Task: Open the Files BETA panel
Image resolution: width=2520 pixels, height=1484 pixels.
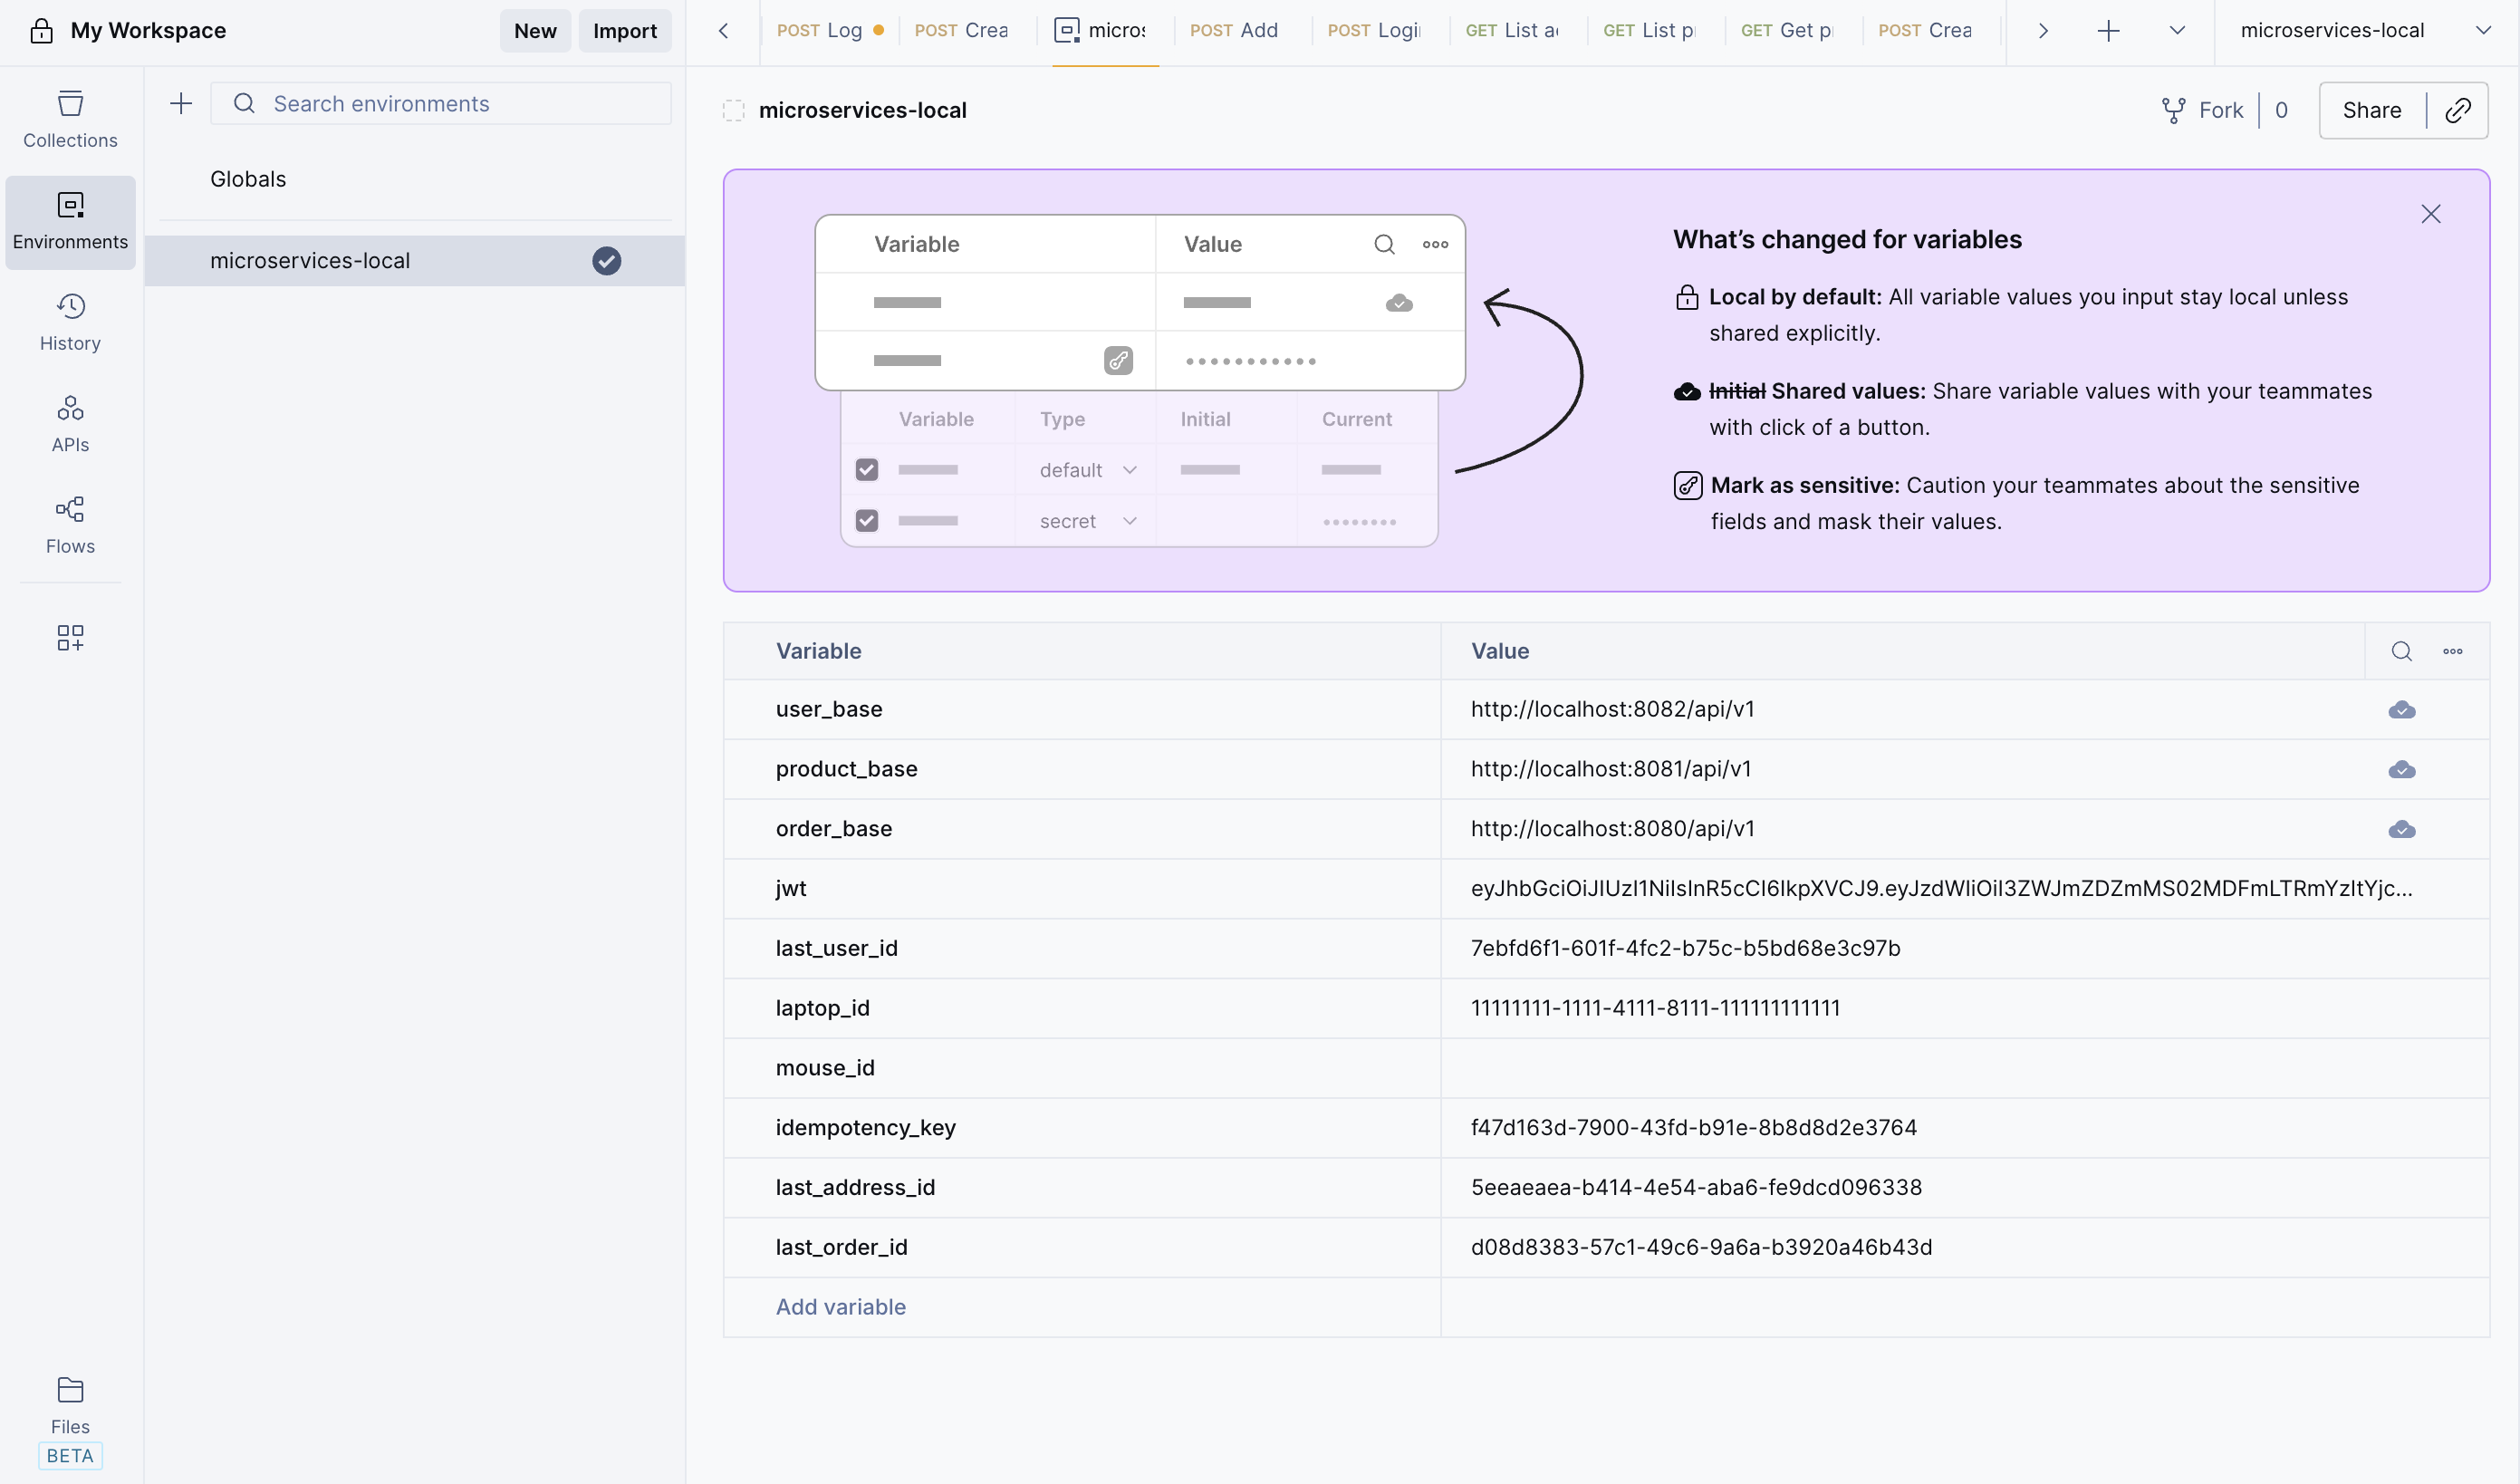Action: [x=69, y=1405]
